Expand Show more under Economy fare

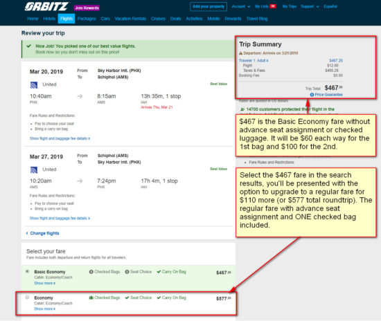click(x=45, y=309)
